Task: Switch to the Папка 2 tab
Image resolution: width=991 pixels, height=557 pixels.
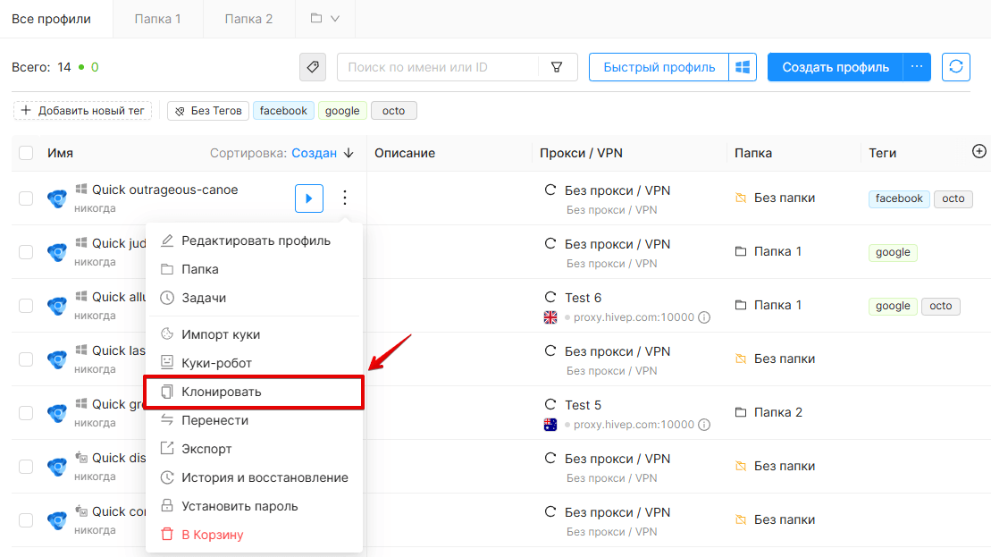Action: [249, 19]
